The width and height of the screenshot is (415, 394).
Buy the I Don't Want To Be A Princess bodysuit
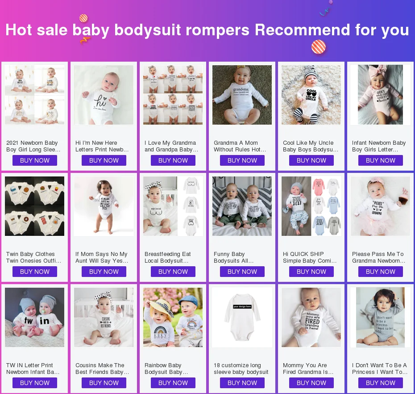(x=381, y=383)
